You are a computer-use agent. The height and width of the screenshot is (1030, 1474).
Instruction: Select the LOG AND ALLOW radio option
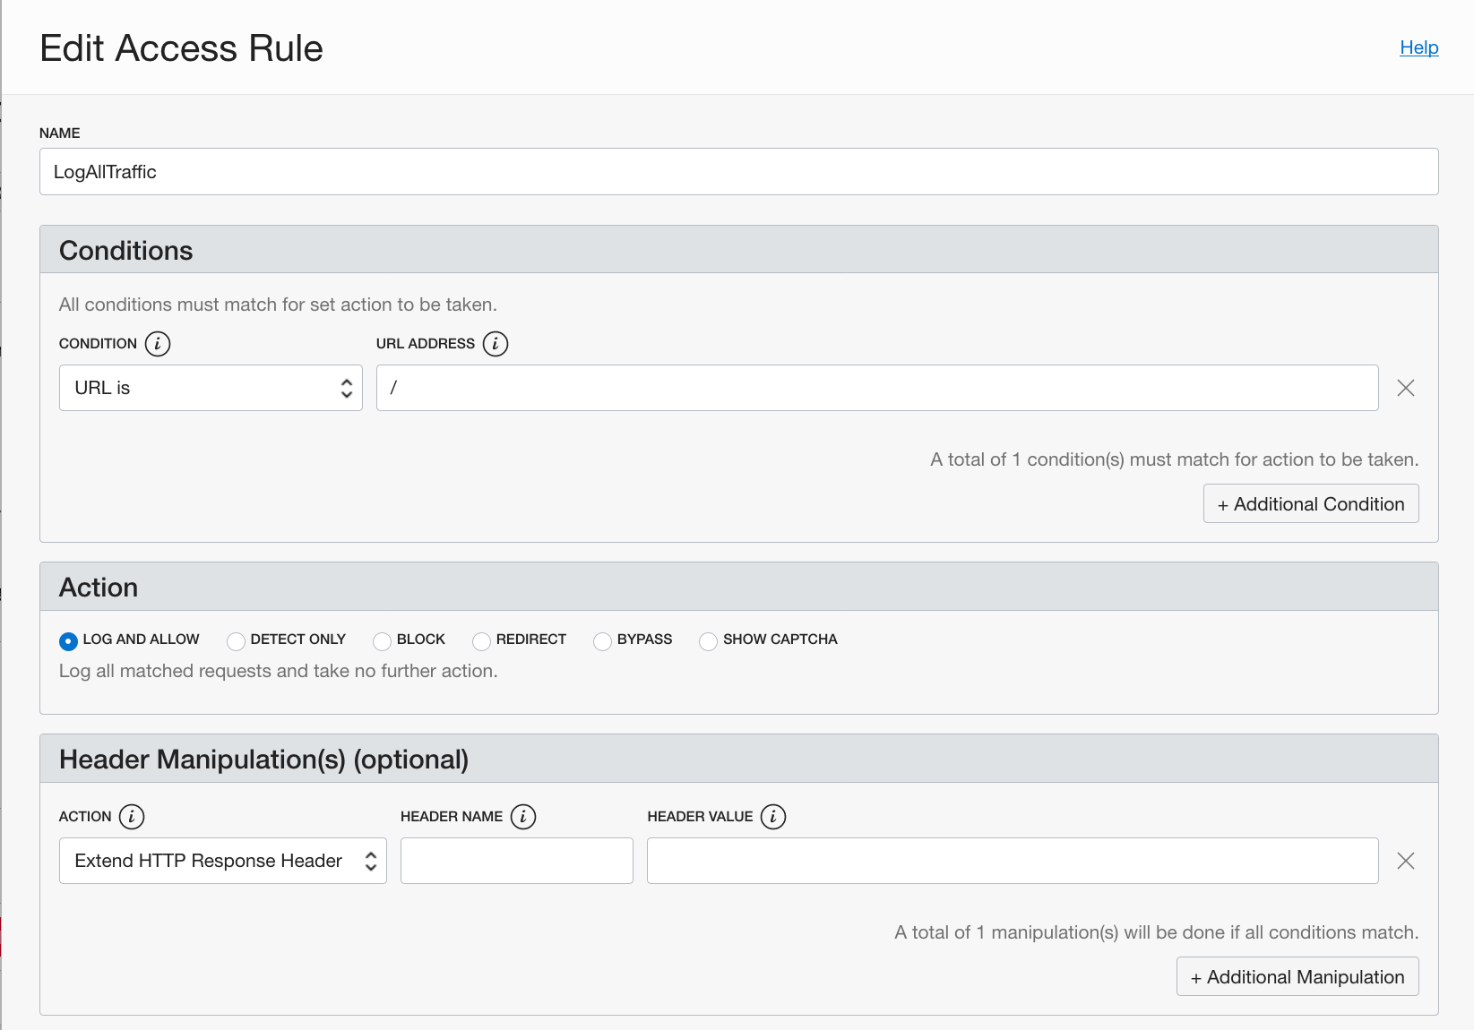(x=69, y=640)
